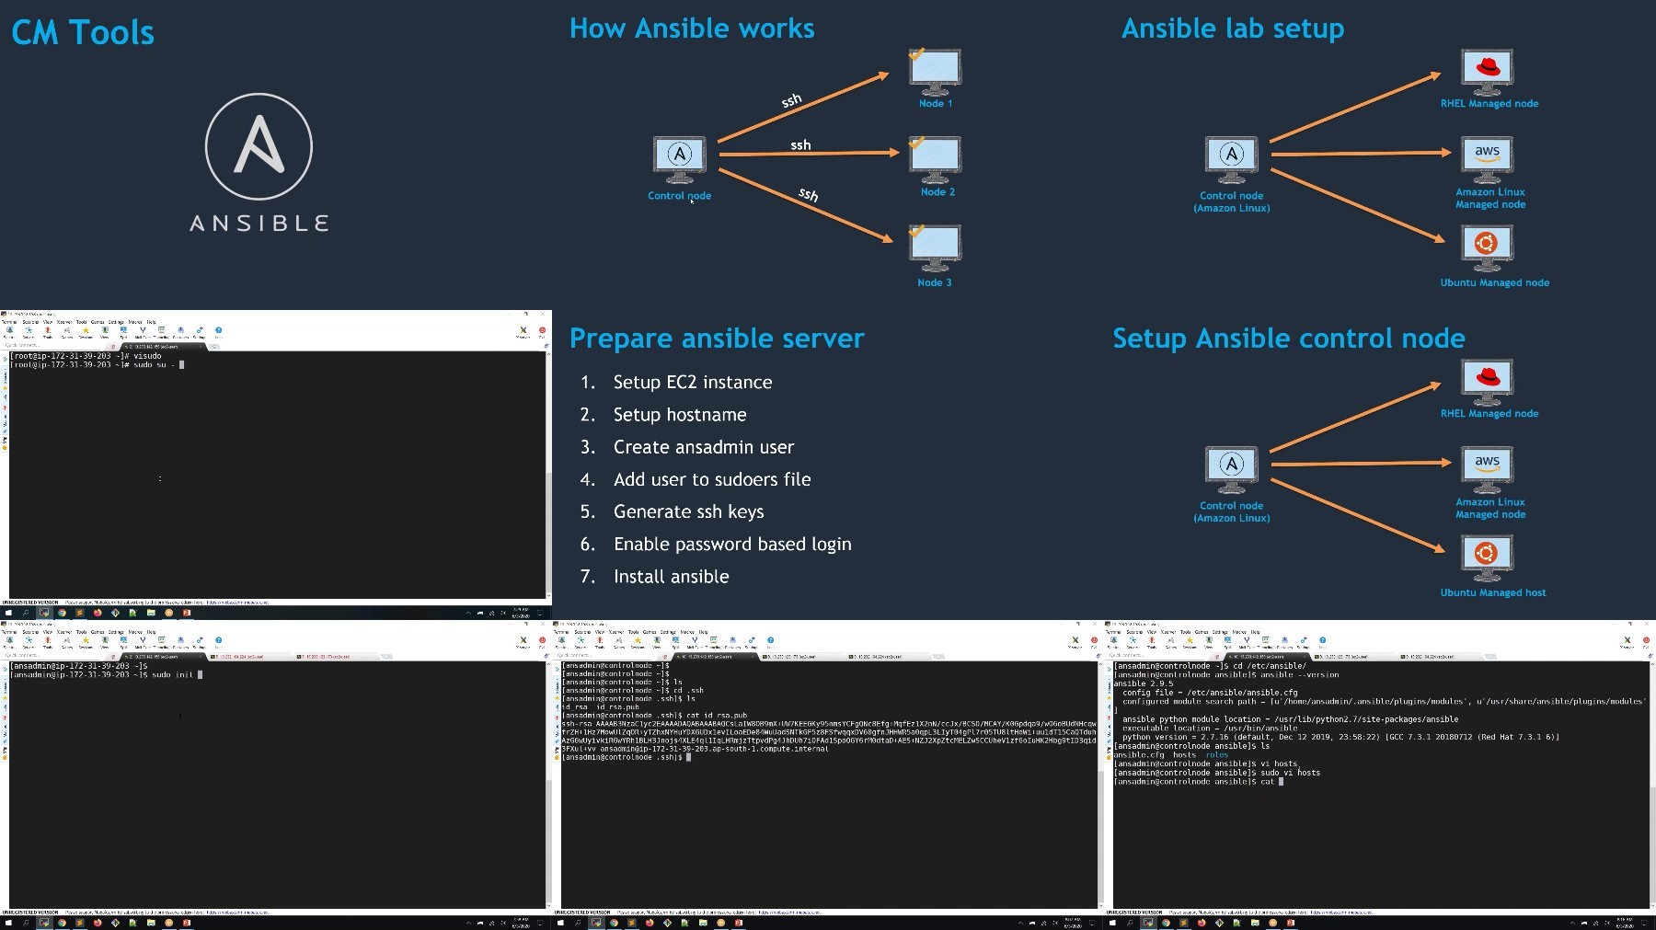Click the 'visudo' command line in terminal

tap(86, 356)
